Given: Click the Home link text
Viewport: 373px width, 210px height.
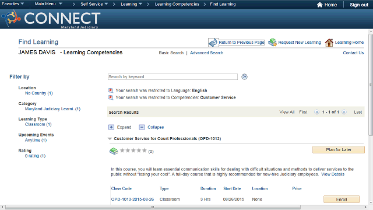Looking at the screenshot, I should click(x=330, y=5).
